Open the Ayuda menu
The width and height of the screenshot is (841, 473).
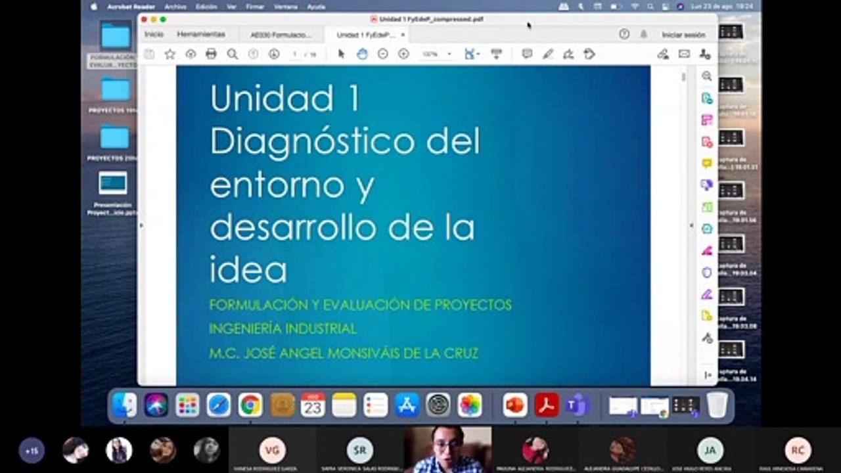click(x=316, y=7)
